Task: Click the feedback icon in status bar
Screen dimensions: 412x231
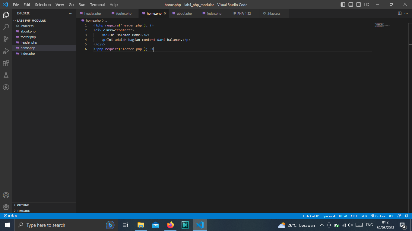Action: 399,216
